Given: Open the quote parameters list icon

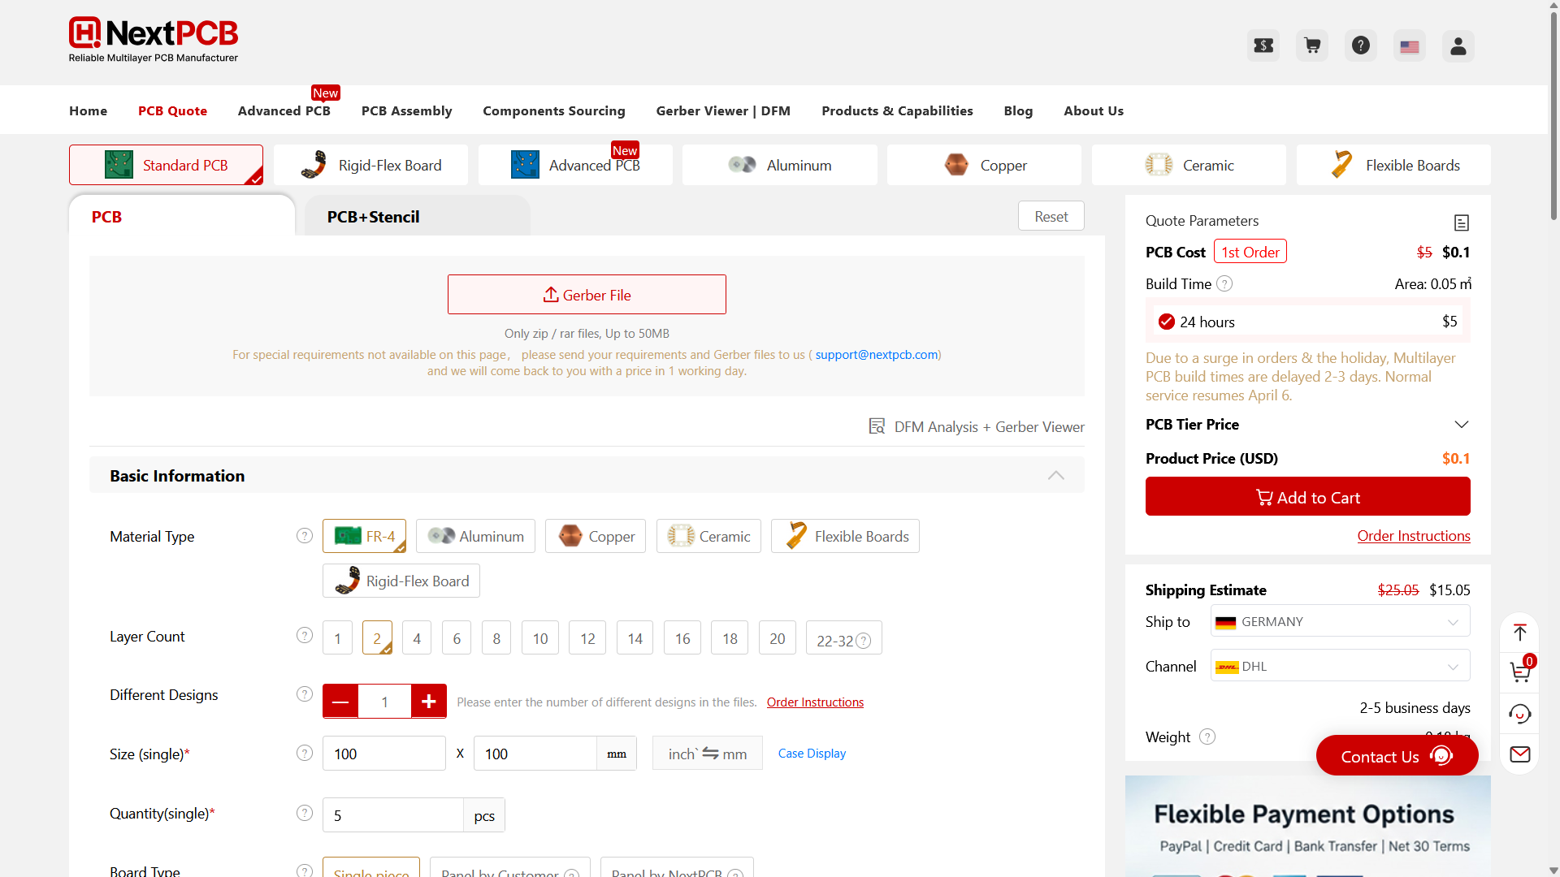Looking at the screenshot, I should point(1461,222).
